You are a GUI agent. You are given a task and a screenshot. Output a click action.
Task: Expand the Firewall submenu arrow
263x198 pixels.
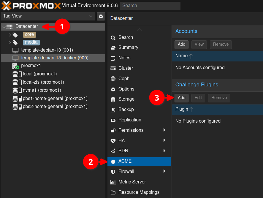pyautogui.click(x=164, y=171)
